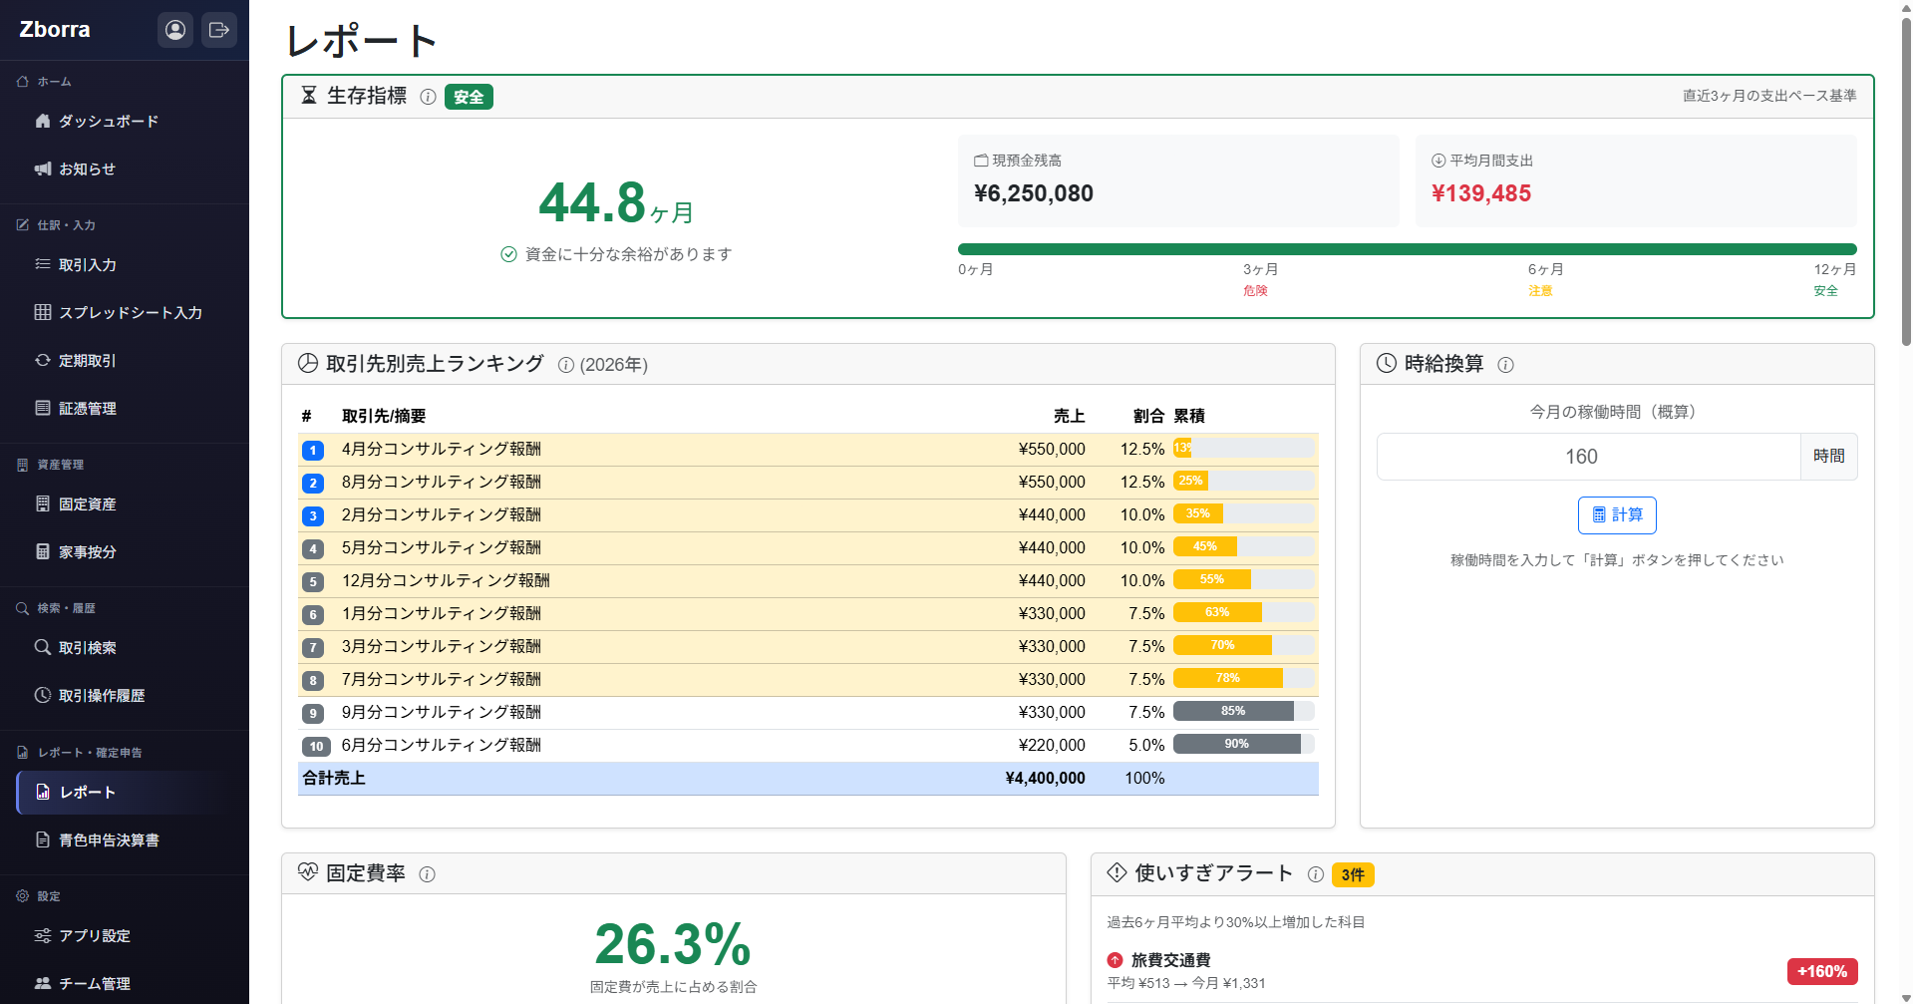Open 固定資産 via its sidebar icon
1913x1004 pixels.
pyautogui.click(x=42, y=503)
